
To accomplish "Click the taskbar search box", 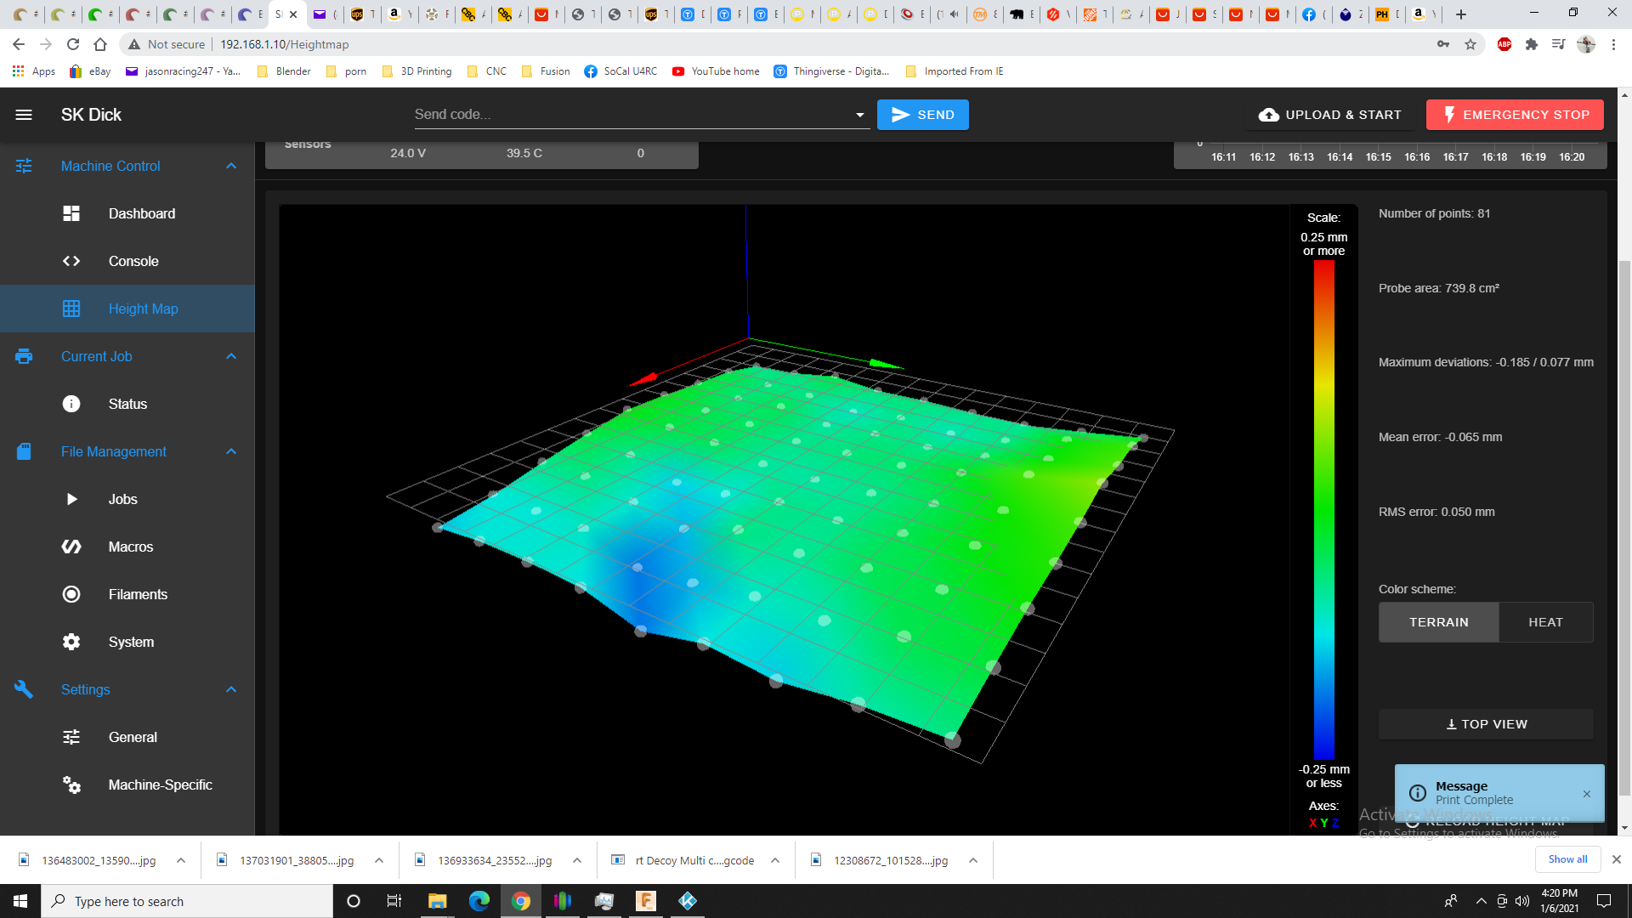I will 187,901.
